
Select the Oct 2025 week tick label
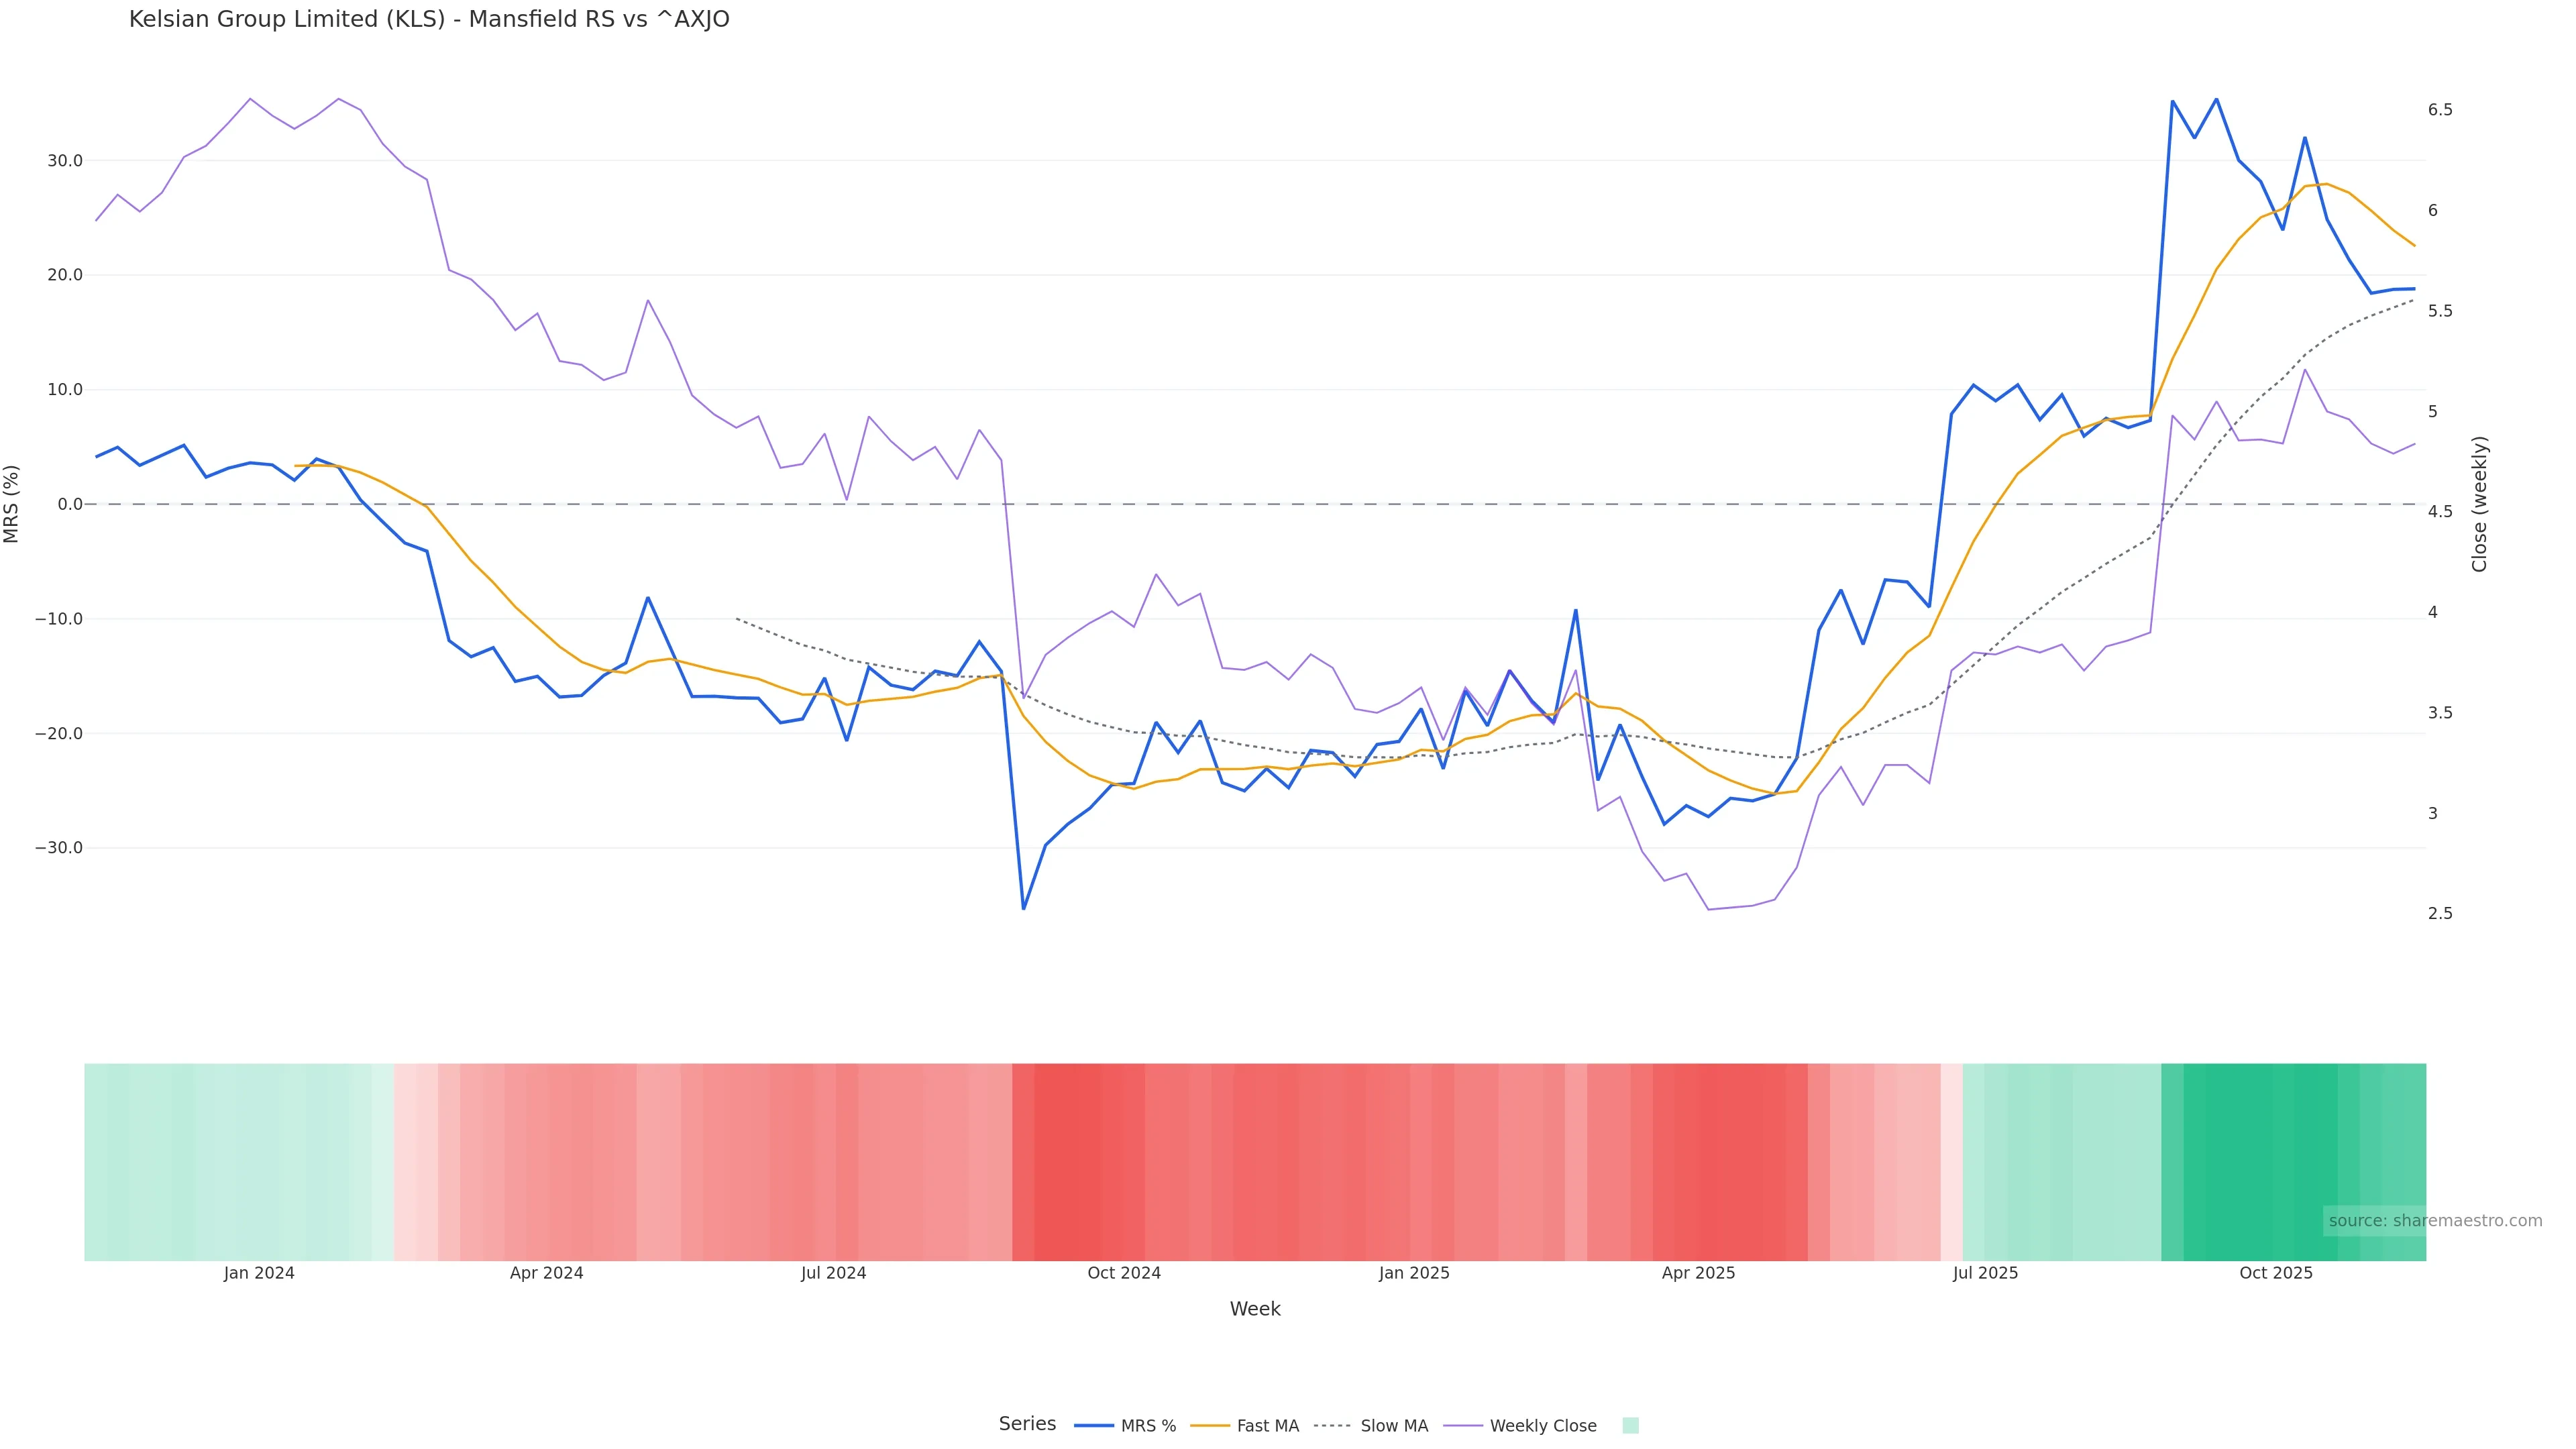[2276, 1273]
